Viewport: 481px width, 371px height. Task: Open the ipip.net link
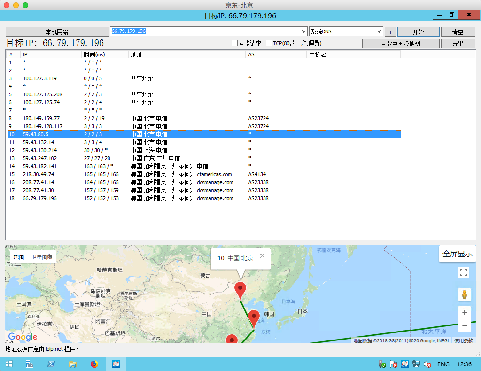[x=54, y=349]
